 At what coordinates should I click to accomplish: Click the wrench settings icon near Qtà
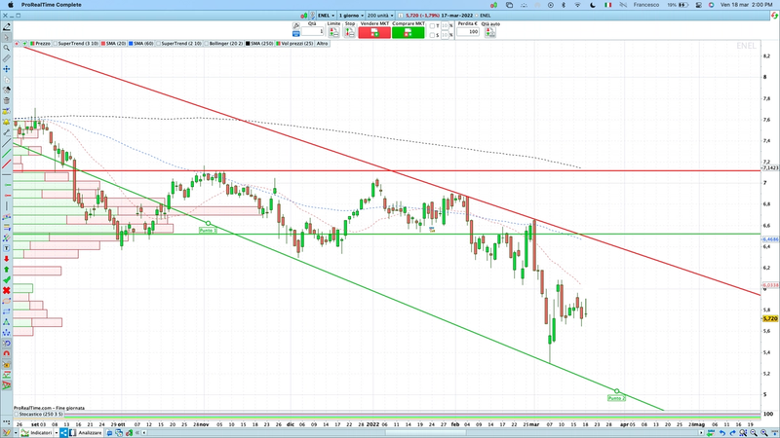(296, 26)
